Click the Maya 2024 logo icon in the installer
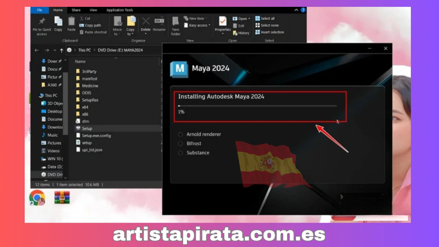The height and width of the screenshot is (247, 439). pyautogui.click(x=179, y=69)
